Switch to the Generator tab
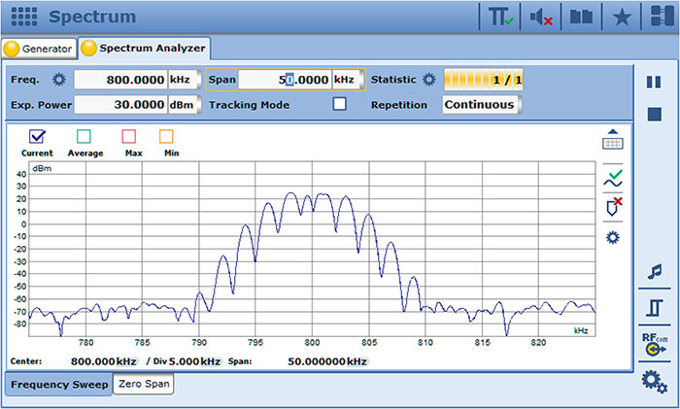This screenshot has width=680, height=409. (x=39, y=48)
